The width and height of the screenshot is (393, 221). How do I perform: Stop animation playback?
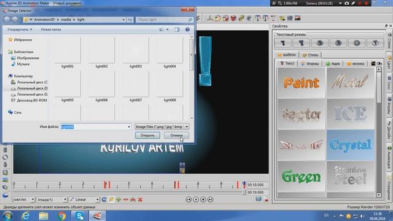coord(203,200)
